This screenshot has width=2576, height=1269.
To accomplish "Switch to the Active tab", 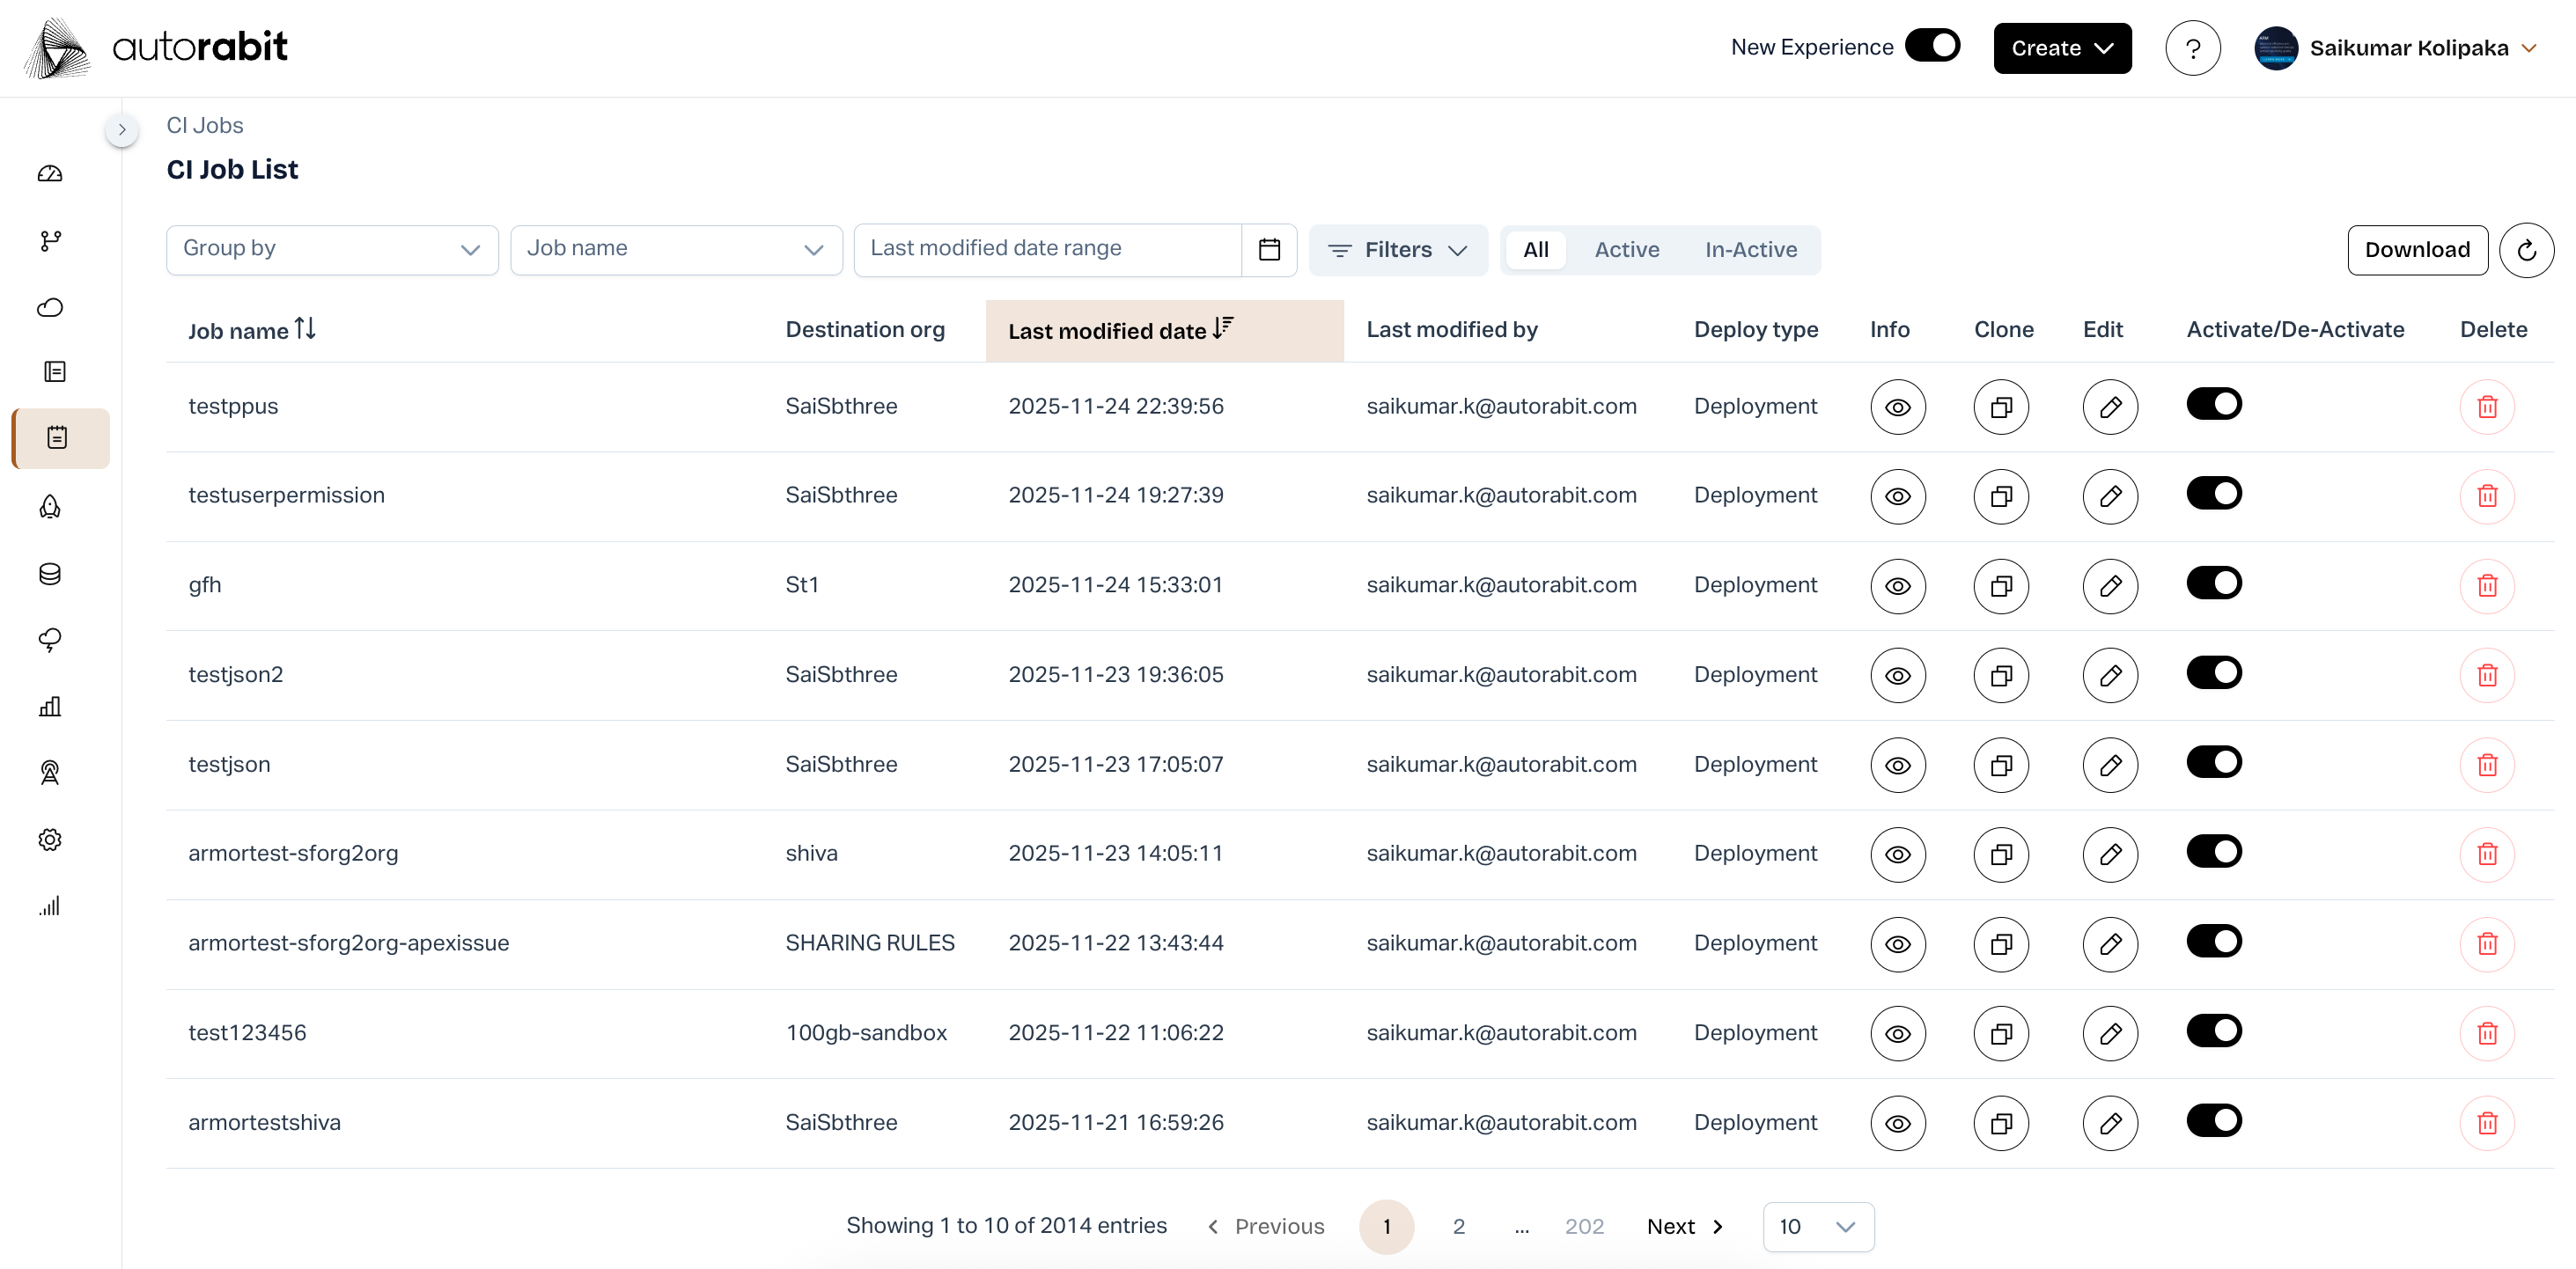I will tap(1626, 250).
